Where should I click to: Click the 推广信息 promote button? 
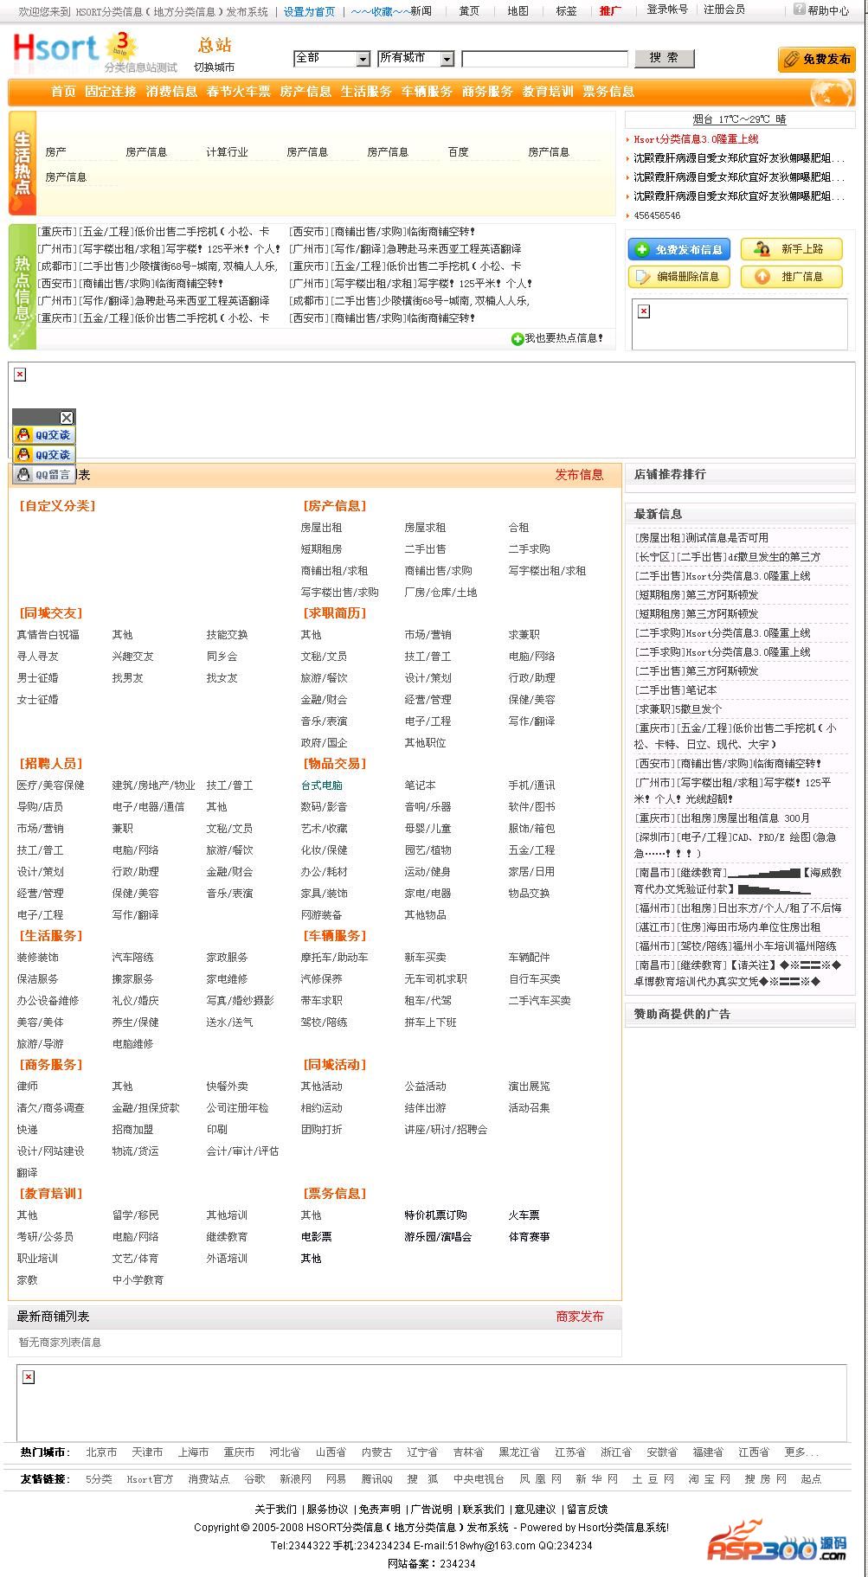click(x=792, y=277)
